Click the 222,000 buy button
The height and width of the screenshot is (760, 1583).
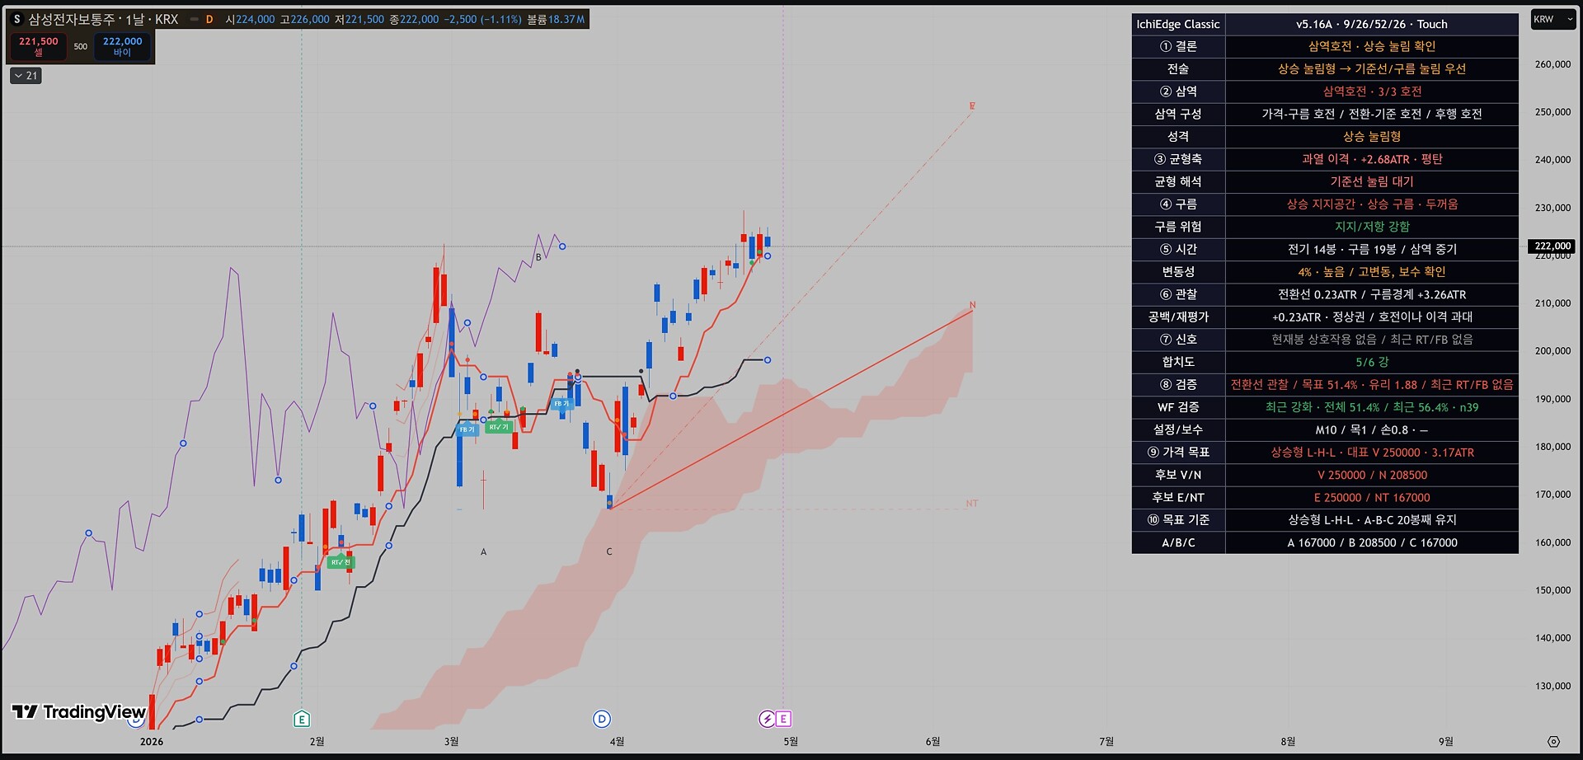[122, 46]
